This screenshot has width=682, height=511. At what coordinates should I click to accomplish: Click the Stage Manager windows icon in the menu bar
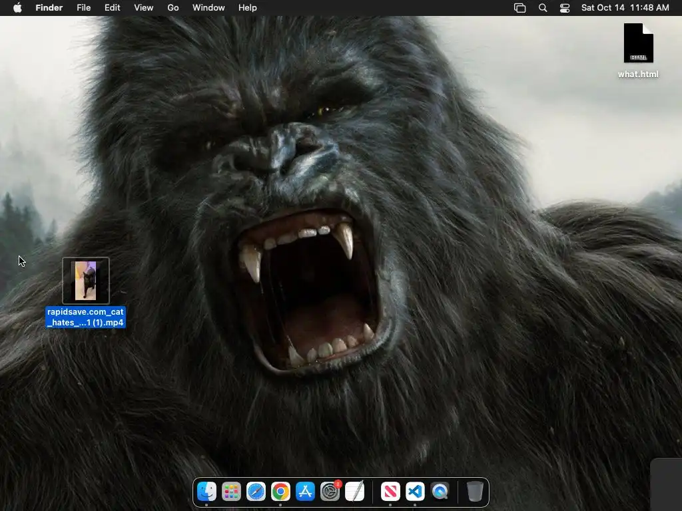519,8
